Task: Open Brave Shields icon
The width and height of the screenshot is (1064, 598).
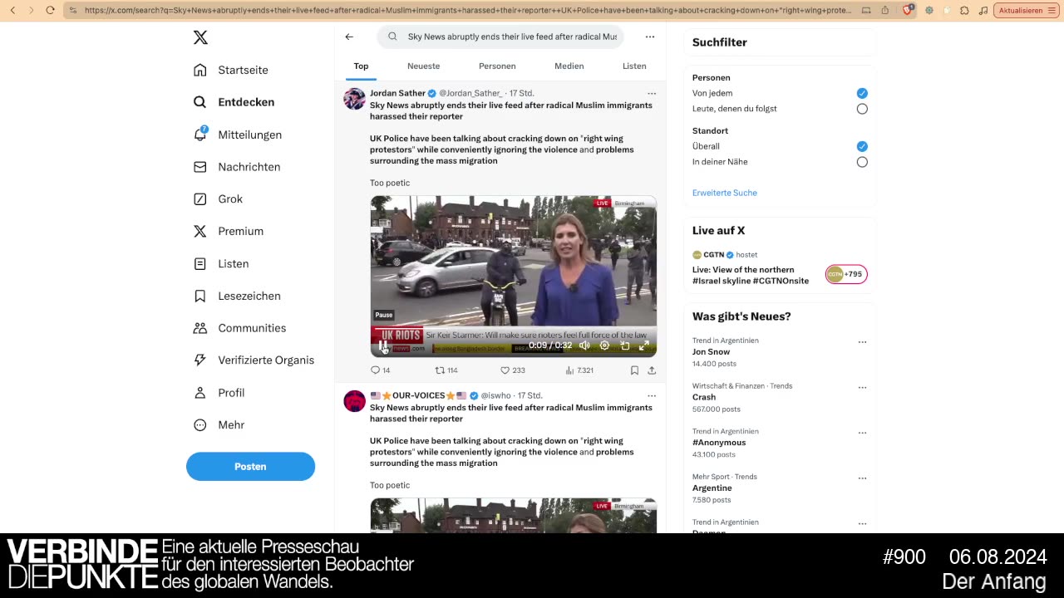Action: pos(908,10)
